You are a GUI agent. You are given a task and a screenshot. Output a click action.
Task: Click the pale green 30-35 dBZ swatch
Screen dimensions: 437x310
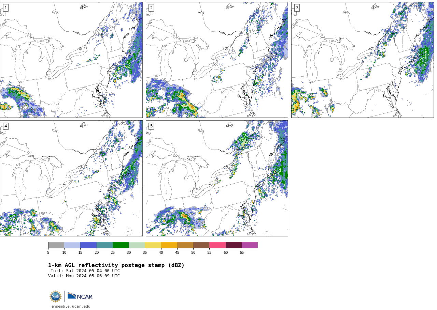click(x=137, y=245)
